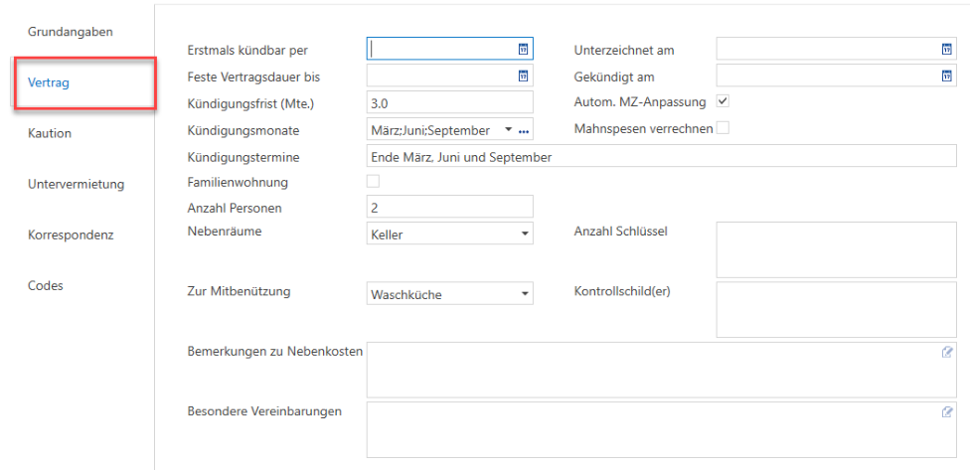This screenshot has width=970, height=470.
Task: Enable Mahnspesen verrechnen checkbox
Action: pyautogui.click(x=723, y=128)
